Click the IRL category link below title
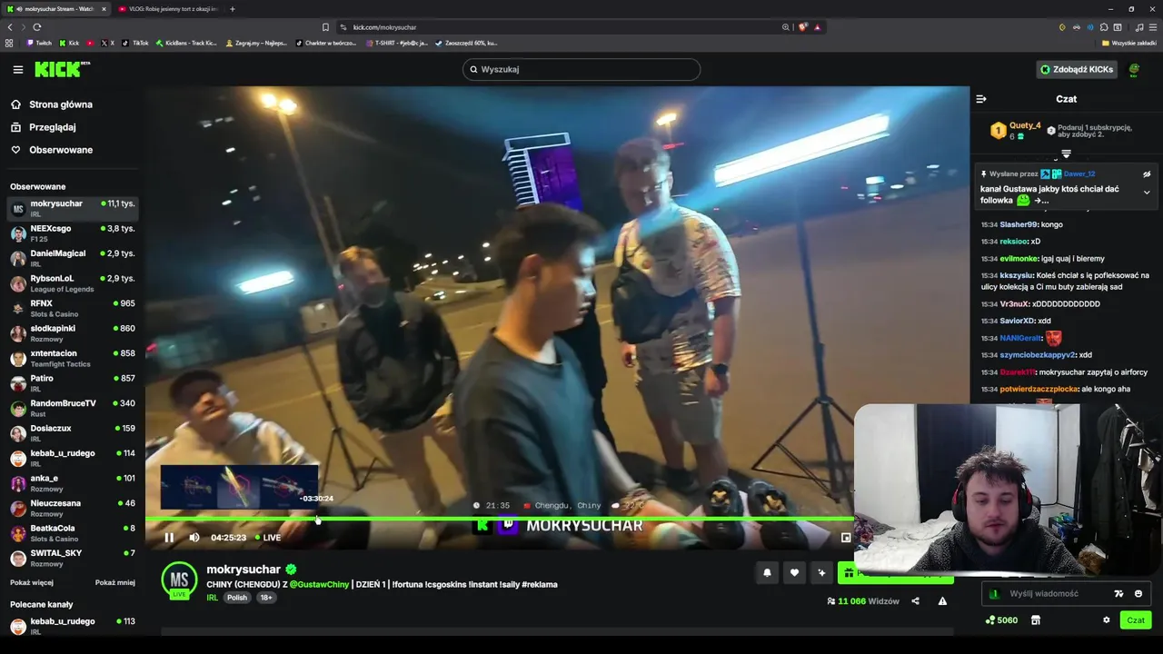1163x654 pixels. [x=212, y=598]
